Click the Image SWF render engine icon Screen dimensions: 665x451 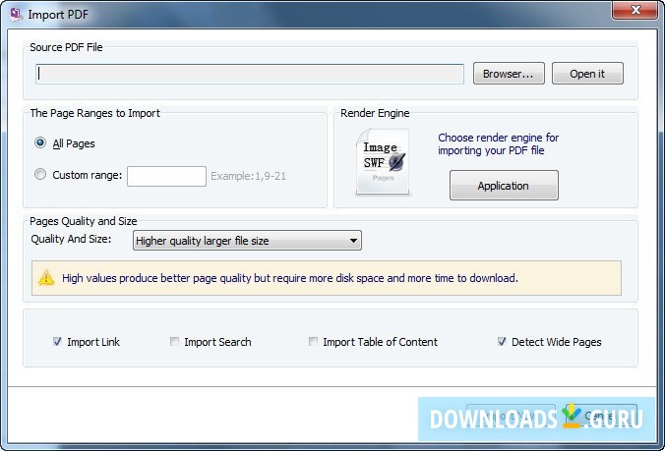pos(383,162)
